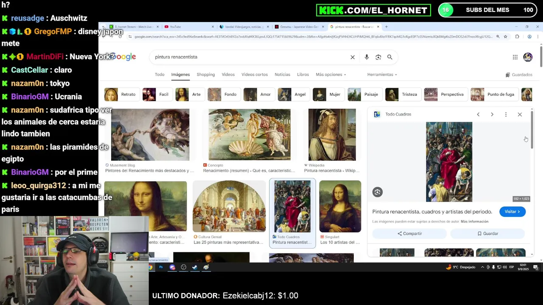Click the preview panel scrollbar
Image resolution: width=543 pixels, height=305 pixels.
tap(532, 129)
